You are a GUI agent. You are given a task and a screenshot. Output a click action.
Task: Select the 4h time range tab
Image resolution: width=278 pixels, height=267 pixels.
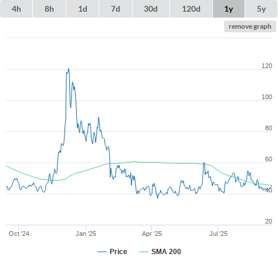tap(16, 9)
